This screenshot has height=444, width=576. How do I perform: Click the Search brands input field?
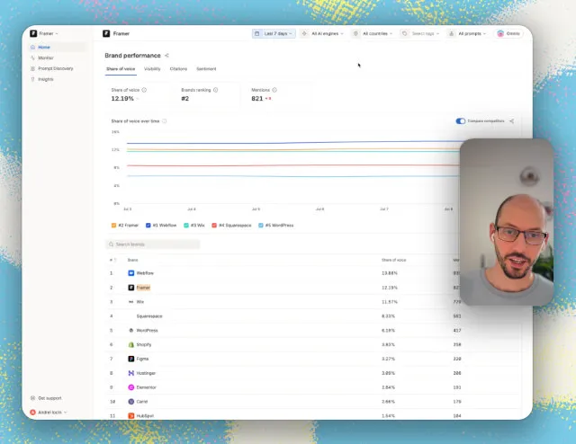click(x=153, y=244)
